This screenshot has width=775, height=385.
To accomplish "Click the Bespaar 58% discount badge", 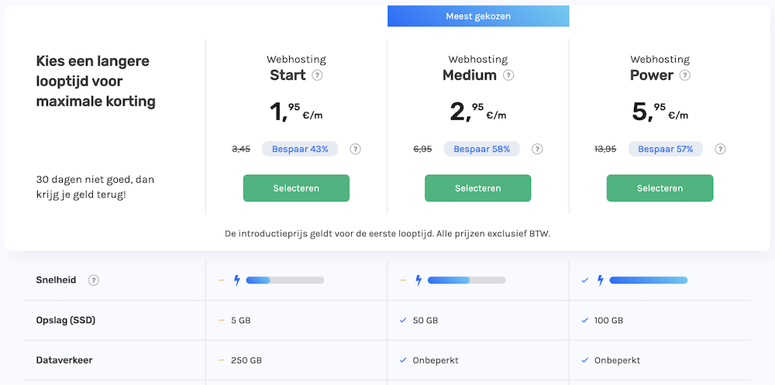I will click(x=481, y=149).
